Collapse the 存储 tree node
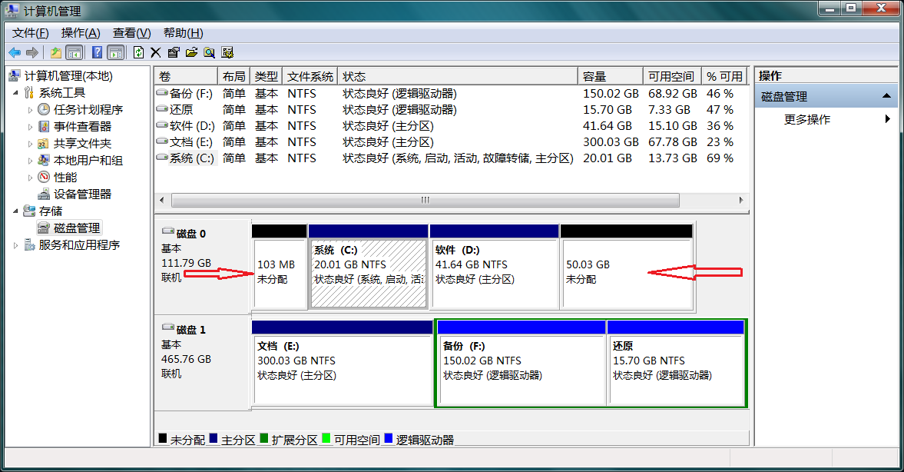Image resolution: width=904 pixels, height=472 pixels. tap(17, 211)
